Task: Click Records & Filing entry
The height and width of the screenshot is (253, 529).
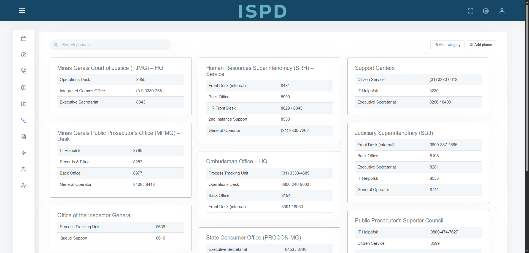Action: coord(74,162)
